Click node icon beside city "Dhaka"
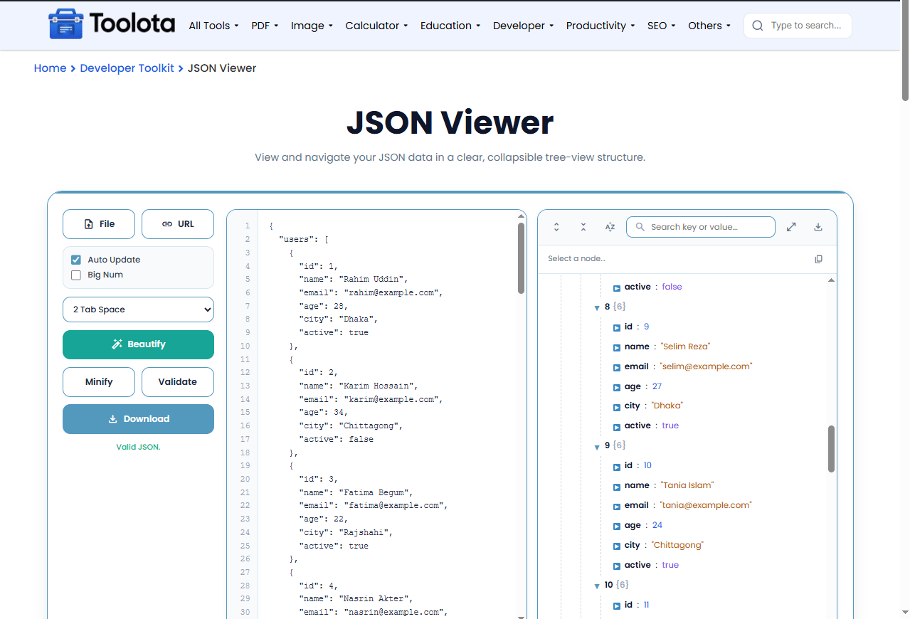Screen dimensions: 910x619 [617, 406]
